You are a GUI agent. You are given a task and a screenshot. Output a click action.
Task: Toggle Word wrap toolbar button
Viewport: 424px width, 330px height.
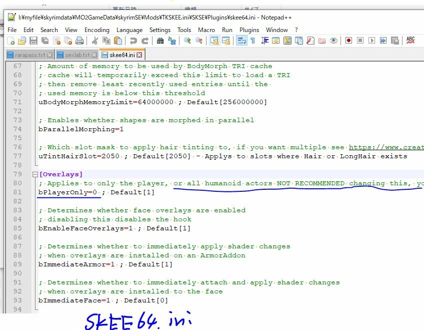241,41
